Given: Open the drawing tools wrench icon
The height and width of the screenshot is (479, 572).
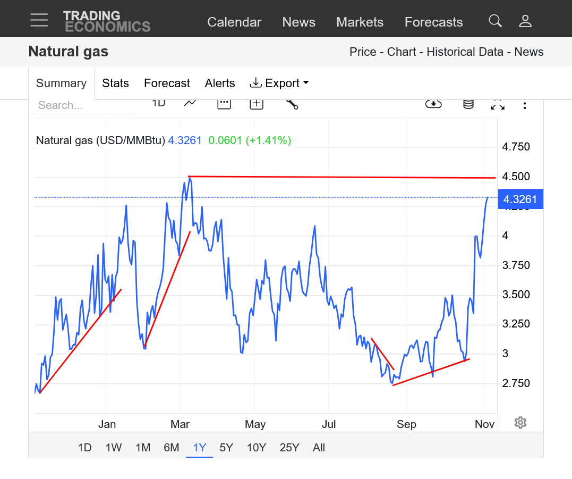Looking at the screenshot, I should coord(292,104).
